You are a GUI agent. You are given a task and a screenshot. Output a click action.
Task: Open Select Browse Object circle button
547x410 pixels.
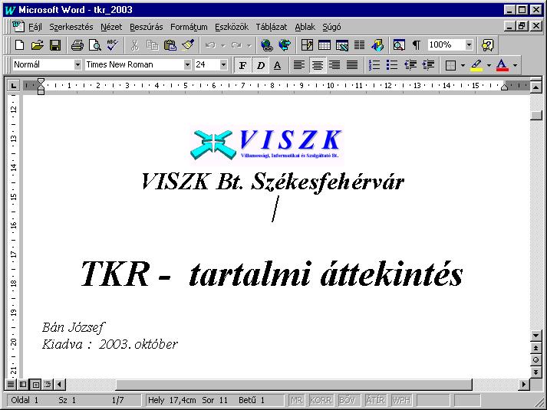point(535,360)
